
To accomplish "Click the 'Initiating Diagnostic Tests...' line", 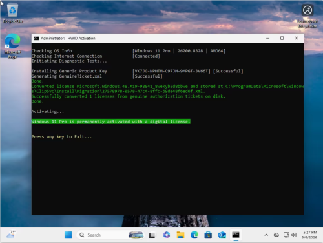I will [69, 61].
